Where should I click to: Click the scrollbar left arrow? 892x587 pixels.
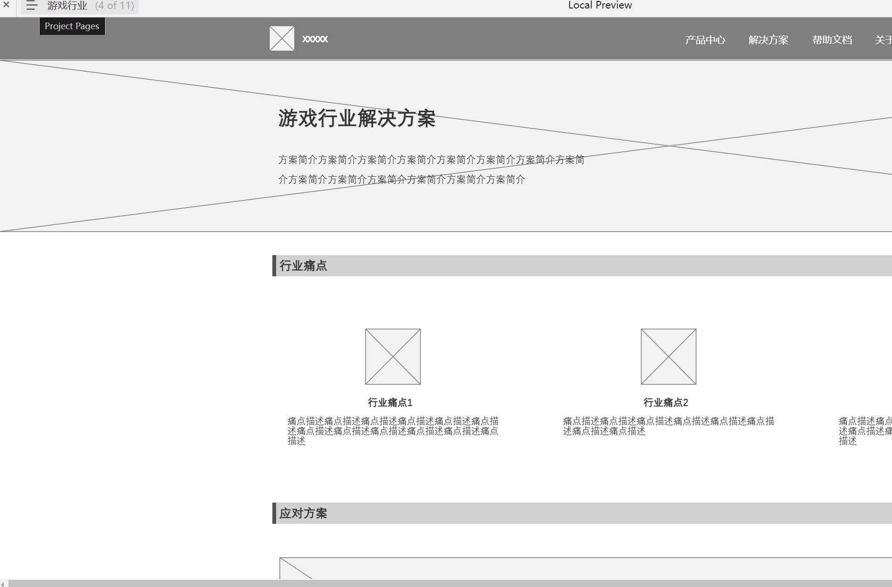tap(3, 584)
